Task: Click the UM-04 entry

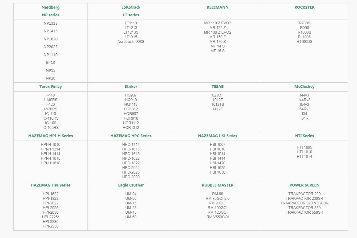Action: [131, 194]
